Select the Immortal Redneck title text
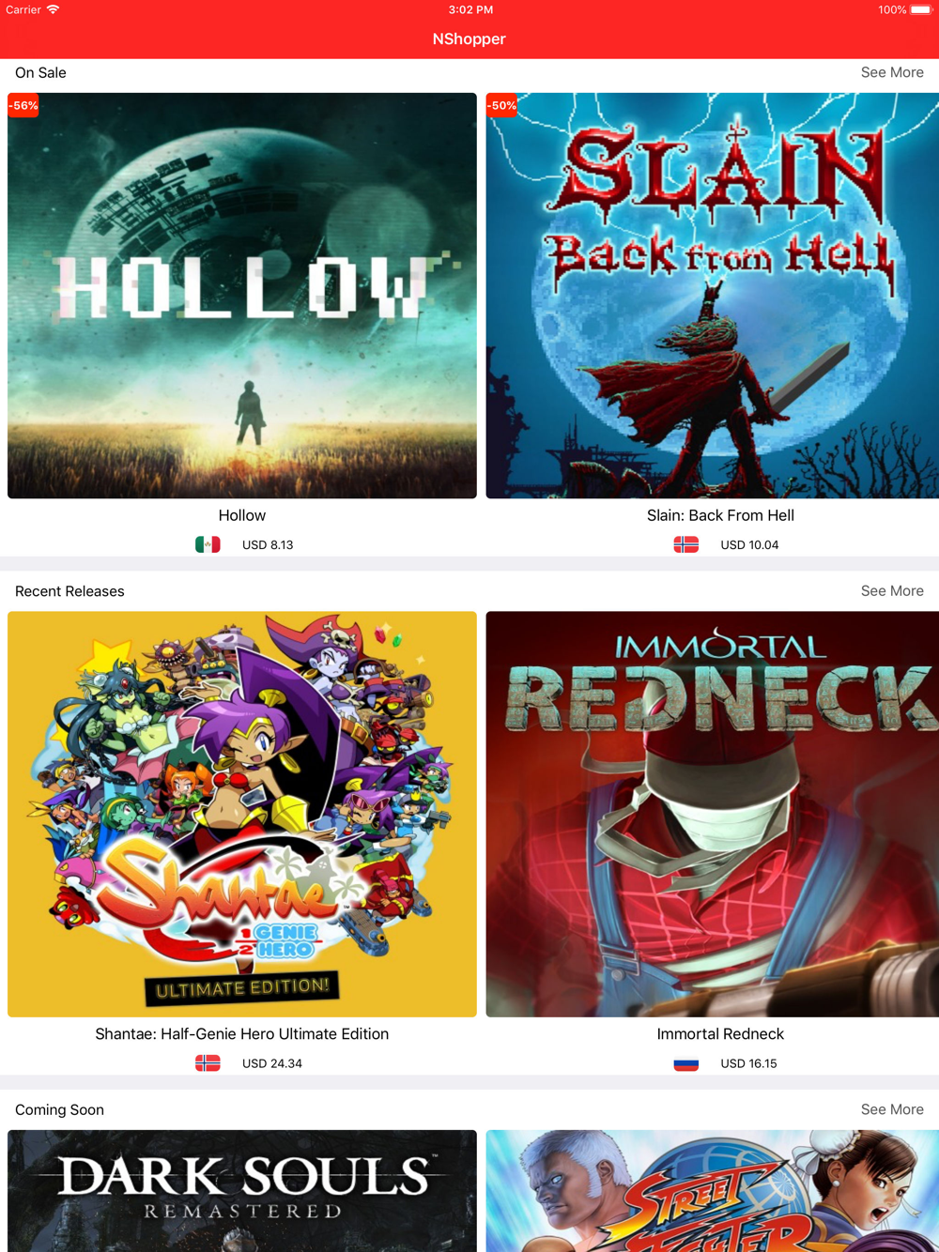 [720, 1034]
